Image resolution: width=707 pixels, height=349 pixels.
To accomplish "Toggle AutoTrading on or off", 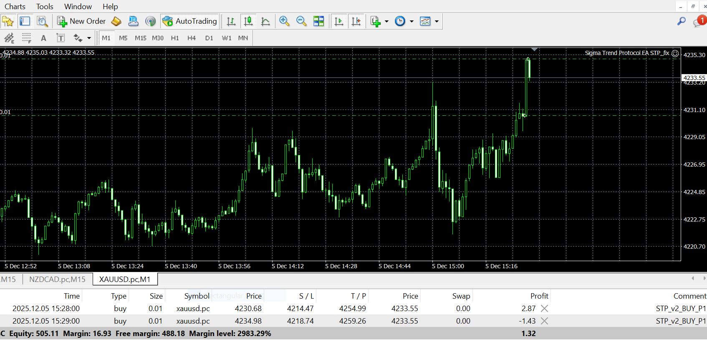I will (x=190, y=21).
